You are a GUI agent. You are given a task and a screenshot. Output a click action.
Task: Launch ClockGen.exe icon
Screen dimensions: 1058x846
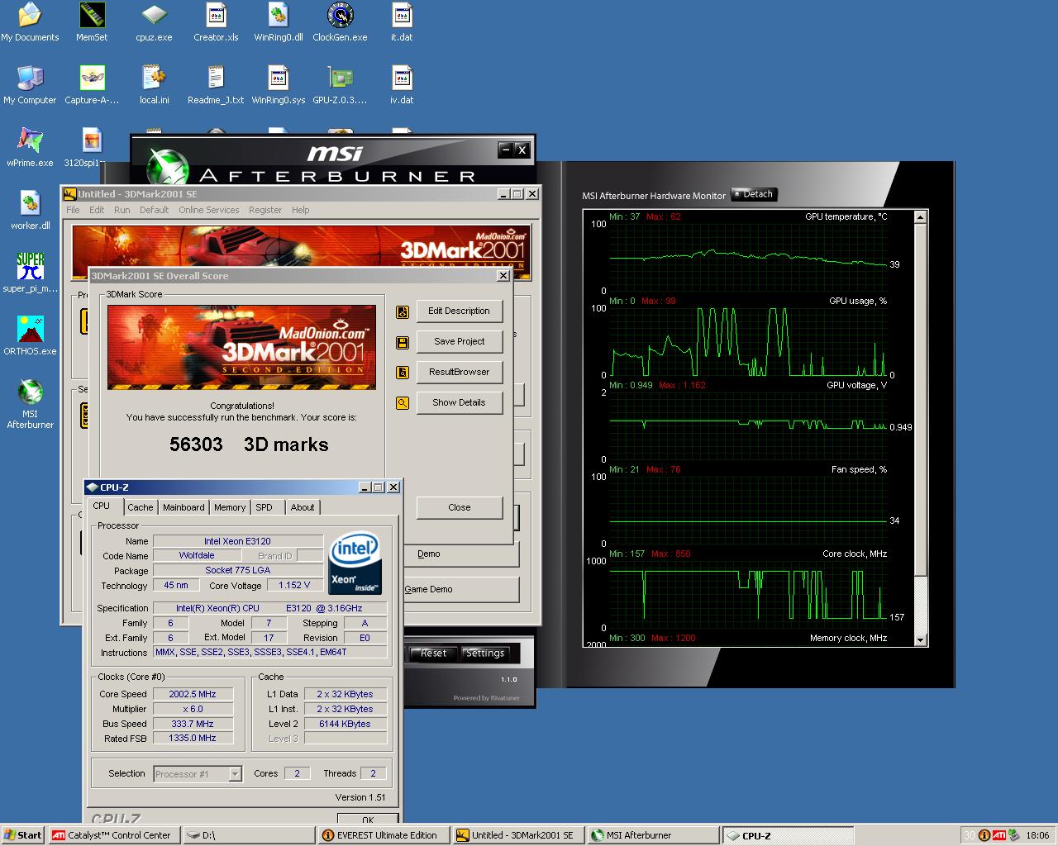click(340, 22)
